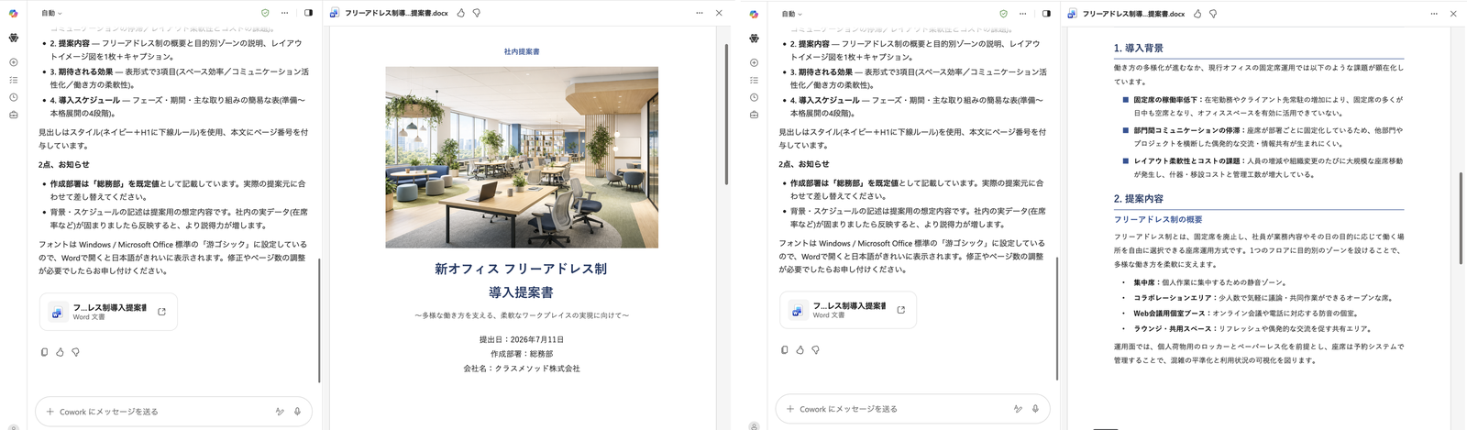The image size is (1467, 430).
Task: Open briefcase tools icon in left window sidebar
Action: tap(13, 115)
